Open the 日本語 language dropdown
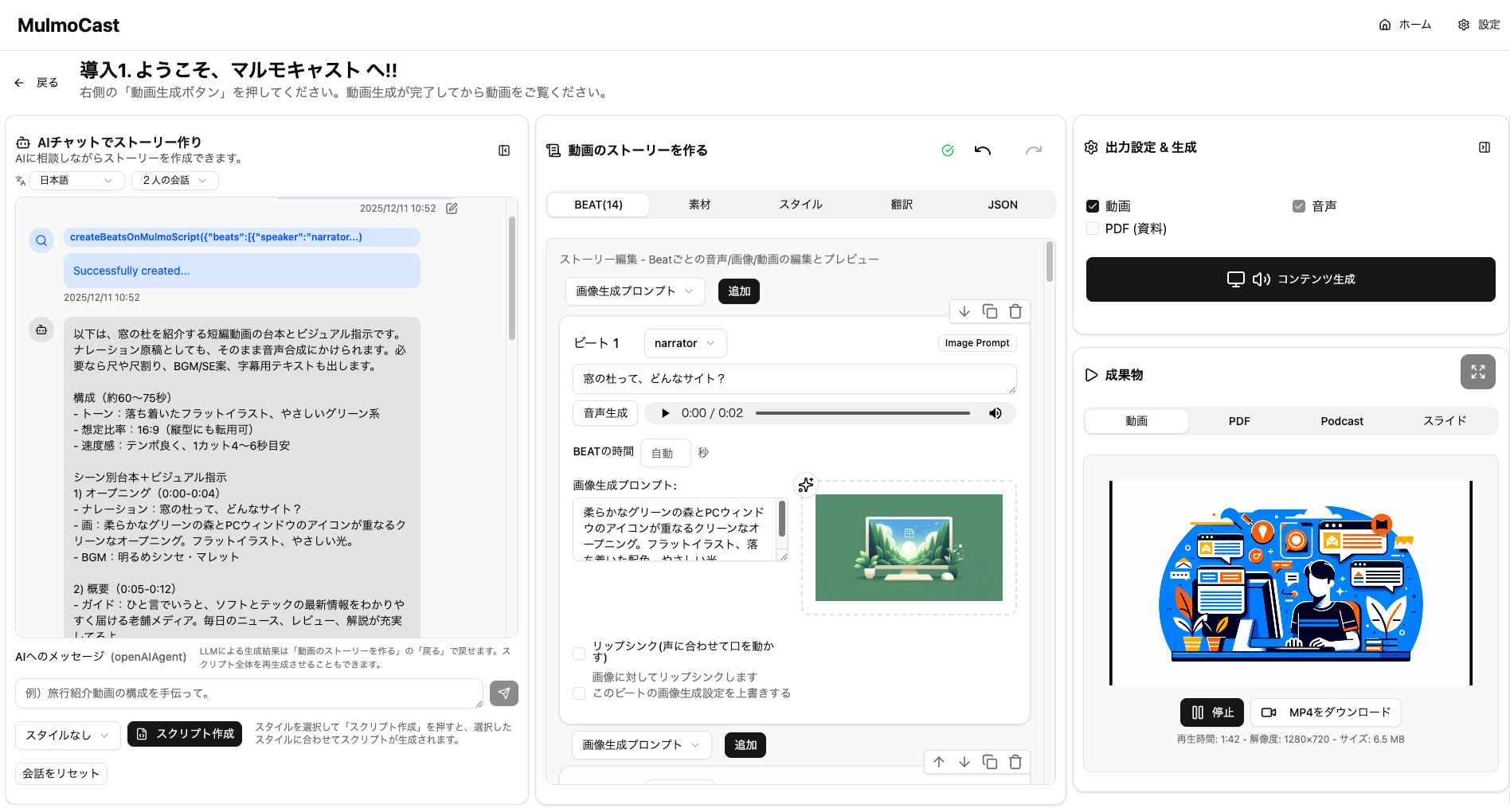Viewport: 1510px width, 808px height. coord(76,180)
